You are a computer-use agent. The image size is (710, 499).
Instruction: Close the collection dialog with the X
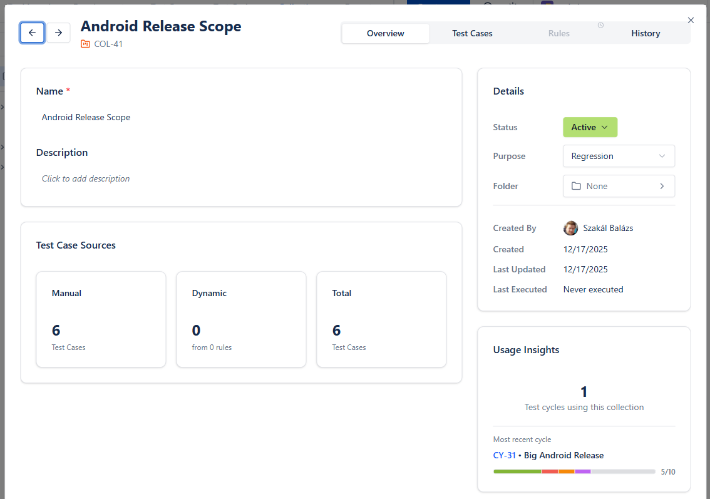[691, 20]
